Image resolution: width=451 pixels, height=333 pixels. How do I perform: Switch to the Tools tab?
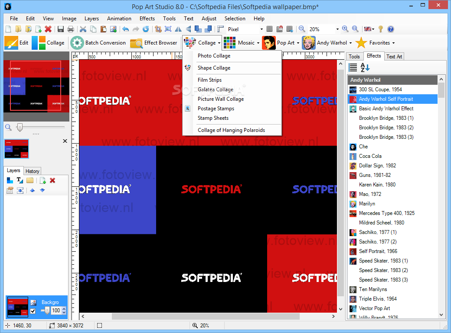point(354,57)
